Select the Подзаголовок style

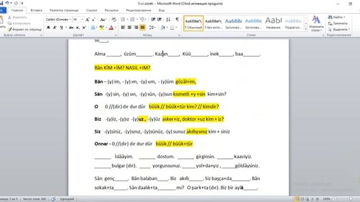[293, 23]
